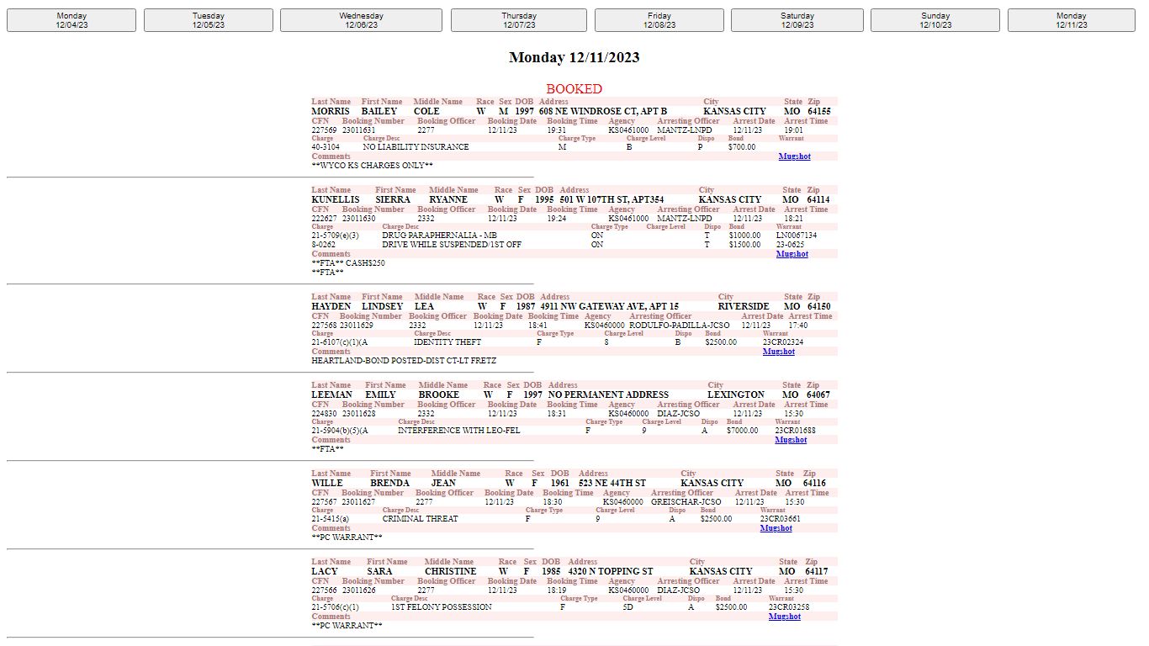Click address 523 NE 44TH ST
Screen dimensions: 1149x646
coord(612,483)
